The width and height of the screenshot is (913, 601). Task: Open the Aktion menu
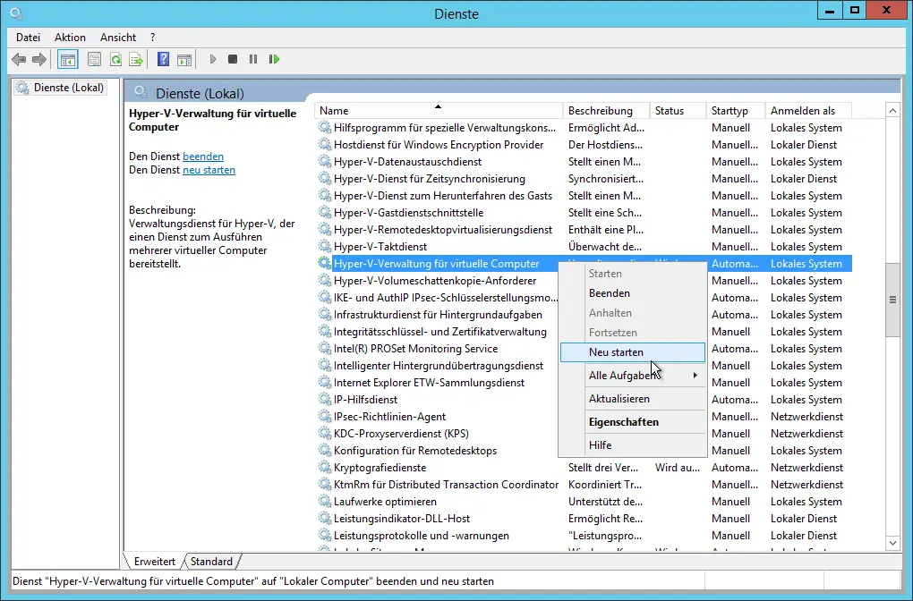point(70,38)
